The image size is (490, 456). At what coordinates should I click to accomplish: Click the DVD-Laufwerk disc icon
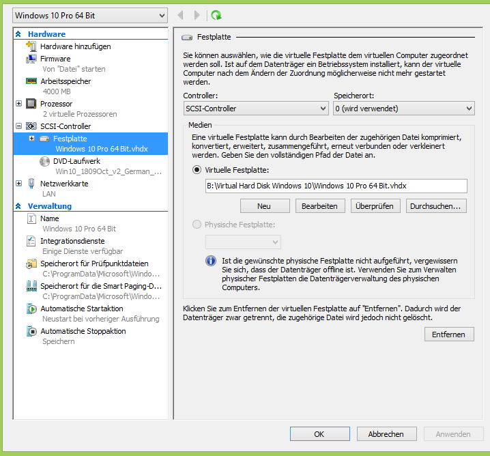[44, 161]
